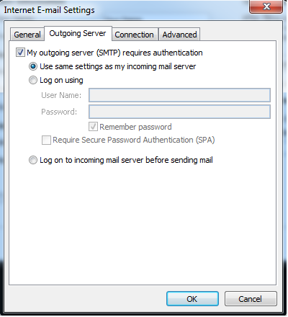The image size is (288, 317).
Task: Click the User Name label text
Action: 61,95
